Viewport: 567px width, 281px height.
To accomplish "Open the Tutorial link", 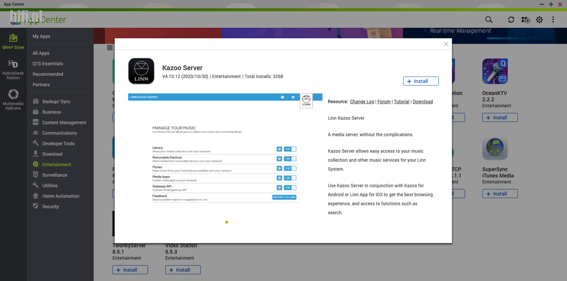I will pyautogui.click(x=401, y=102).
